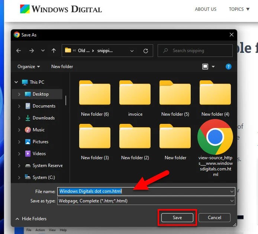
Task: Expand the Pictures tree node
Action: (x=19, y=142)
